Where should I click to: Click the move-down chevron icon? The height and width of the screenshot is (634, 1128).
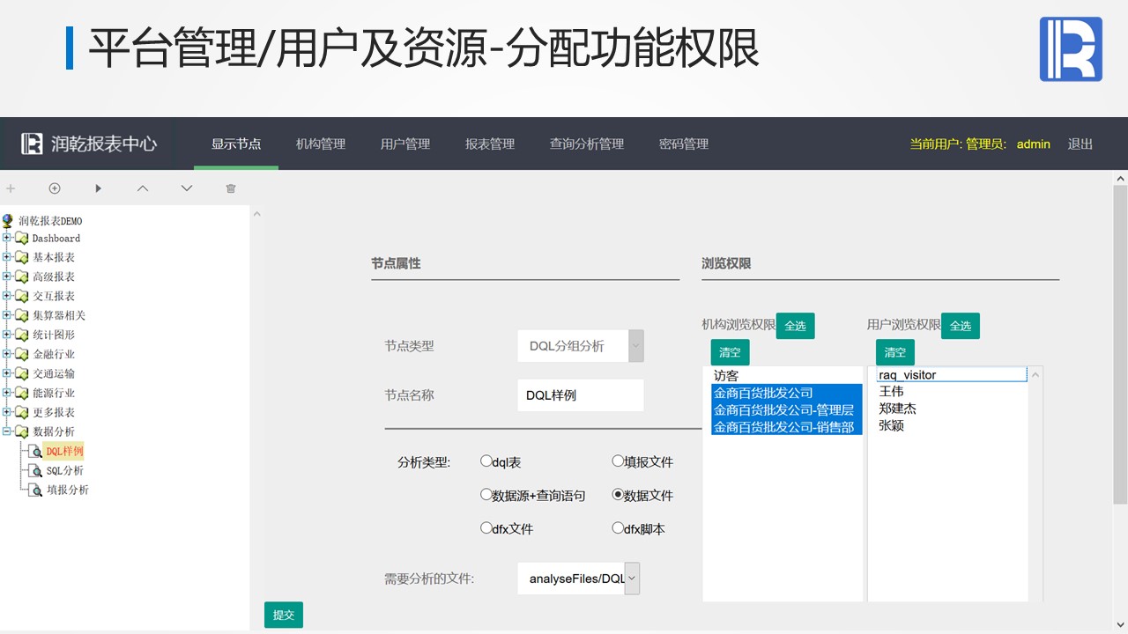coord(187,188)
